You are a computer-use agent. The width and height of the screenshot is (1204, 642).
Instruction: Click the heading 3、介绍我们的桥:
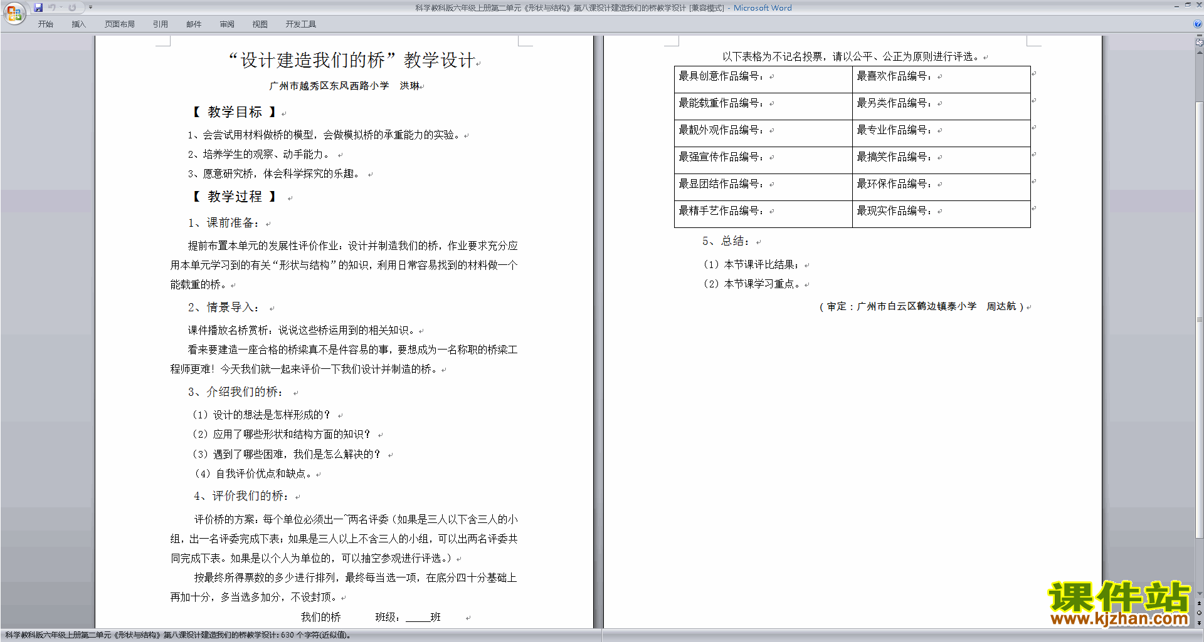click(236, 392)
